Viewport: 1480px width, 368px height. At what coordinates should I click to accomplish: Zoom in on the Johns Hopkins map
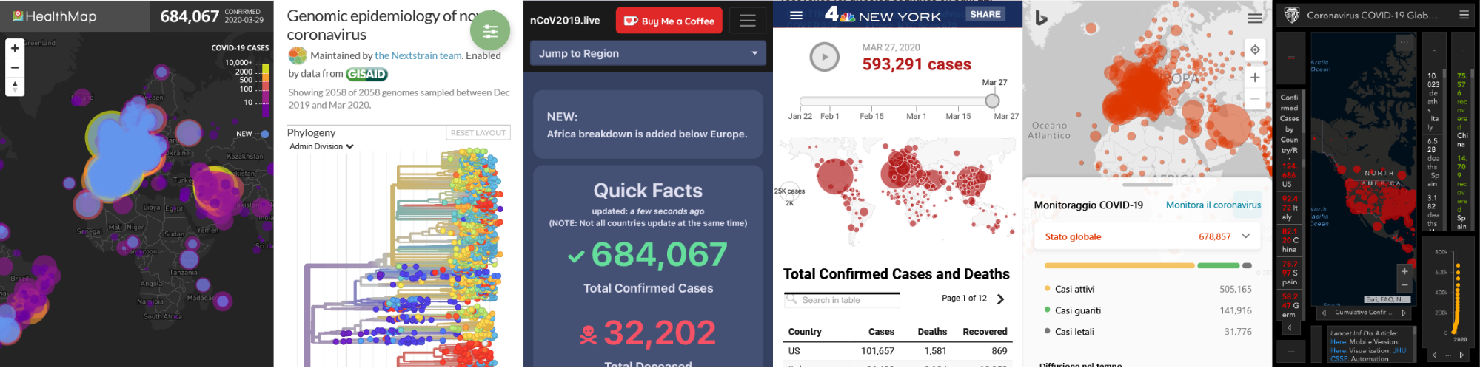pyautogui.click(x=1404, y=271)
